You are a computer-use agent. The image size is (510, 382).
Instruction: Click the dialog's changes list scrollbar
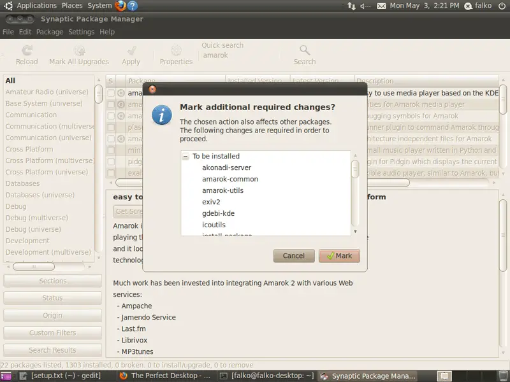click(355, 191)
